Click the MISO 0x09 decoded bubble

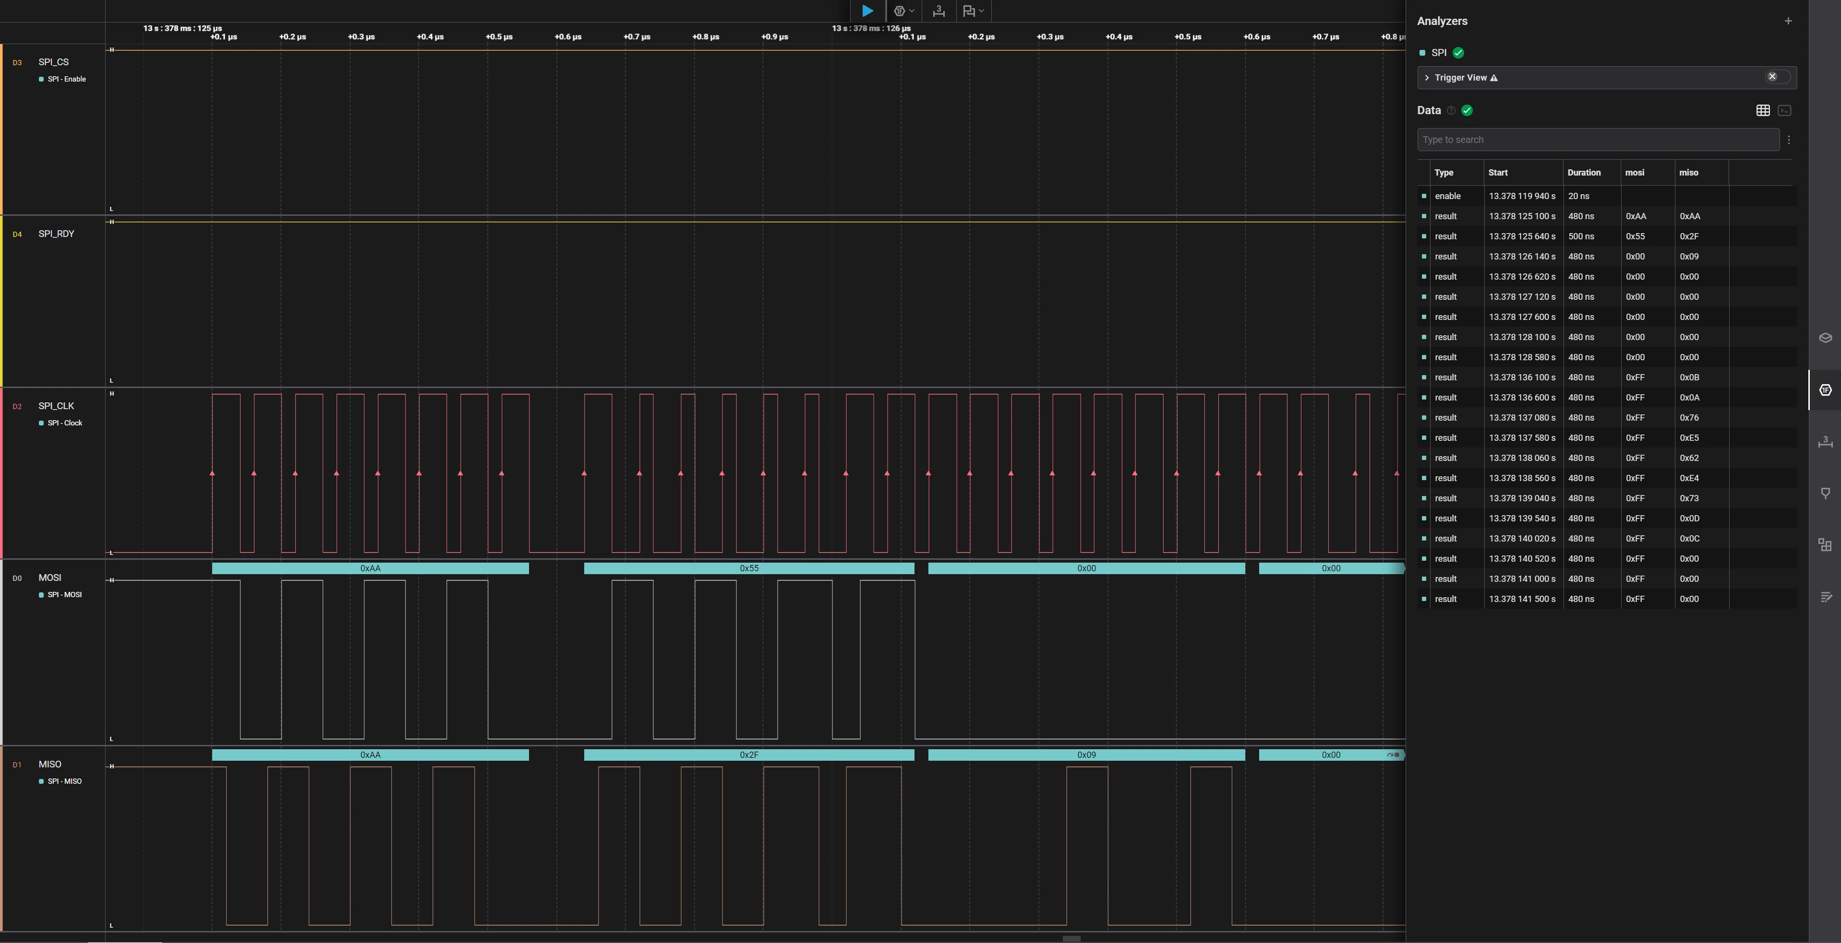point(1086,754)
